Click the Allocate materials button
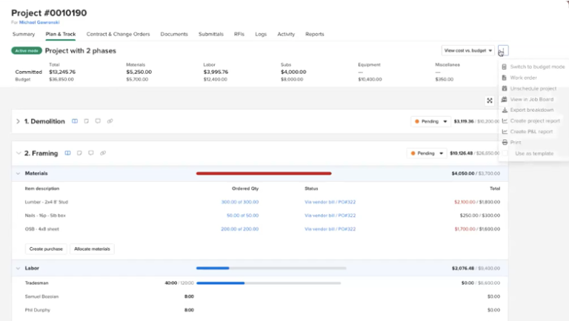The height and width of the screenshot is (321, 569). (x=92, y=249)
